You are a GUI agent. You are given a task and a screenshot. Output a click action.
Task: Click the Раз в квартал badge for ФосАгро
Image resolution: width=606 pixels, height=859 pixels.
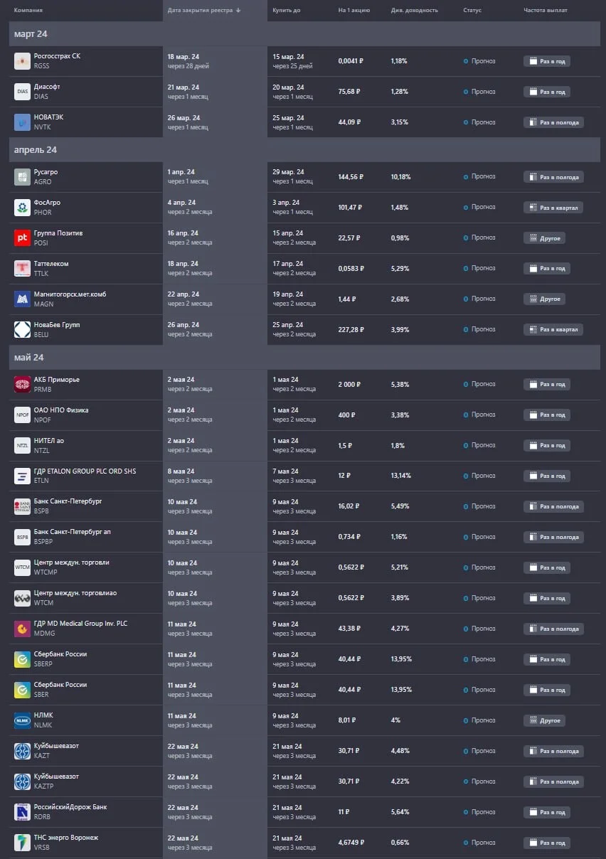pyautogui.click(x=553, y=208)
